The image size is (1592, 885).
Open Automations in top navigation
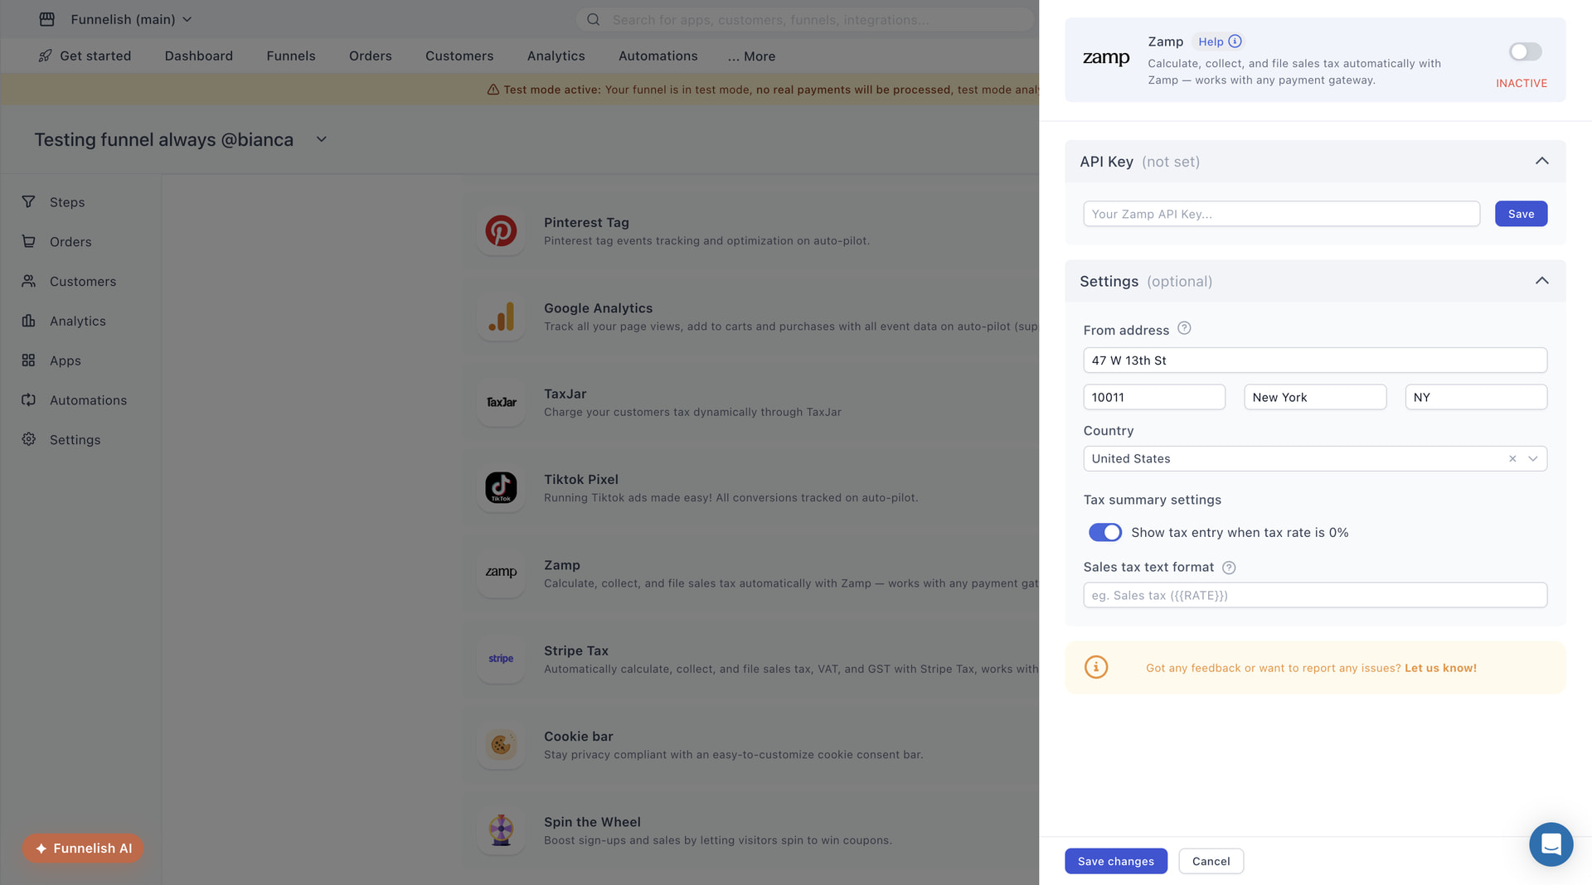(658, 56)
